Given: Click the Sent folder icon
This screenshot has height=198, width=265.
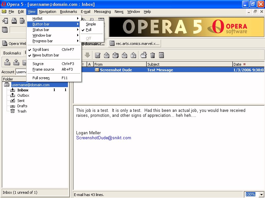Looking at the screenshot, I should click(x=13, y=101).
